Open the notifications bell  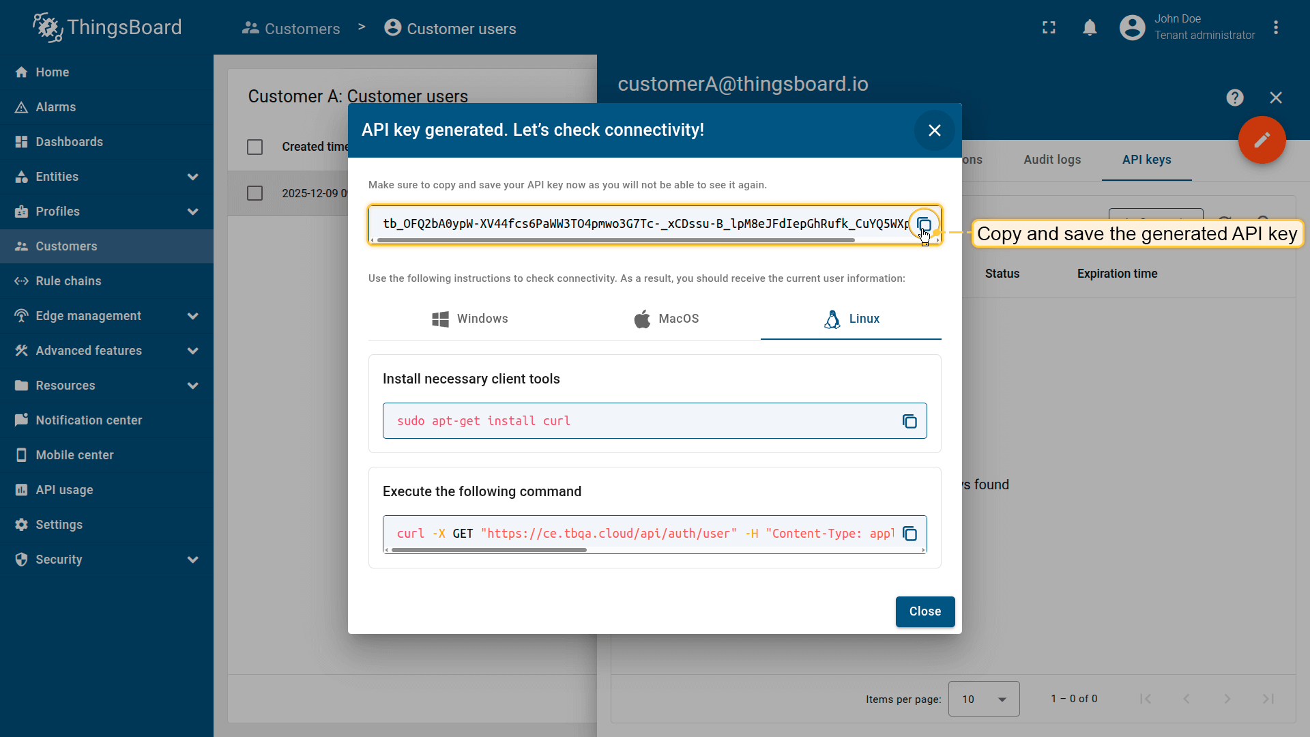(x=1090, y=28)
